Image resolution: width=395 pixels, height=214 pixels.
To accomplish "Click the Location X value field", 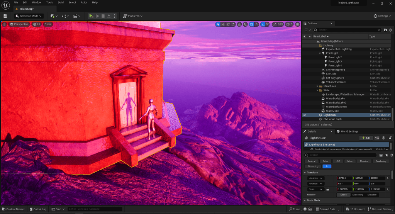I will coord(344,178).
